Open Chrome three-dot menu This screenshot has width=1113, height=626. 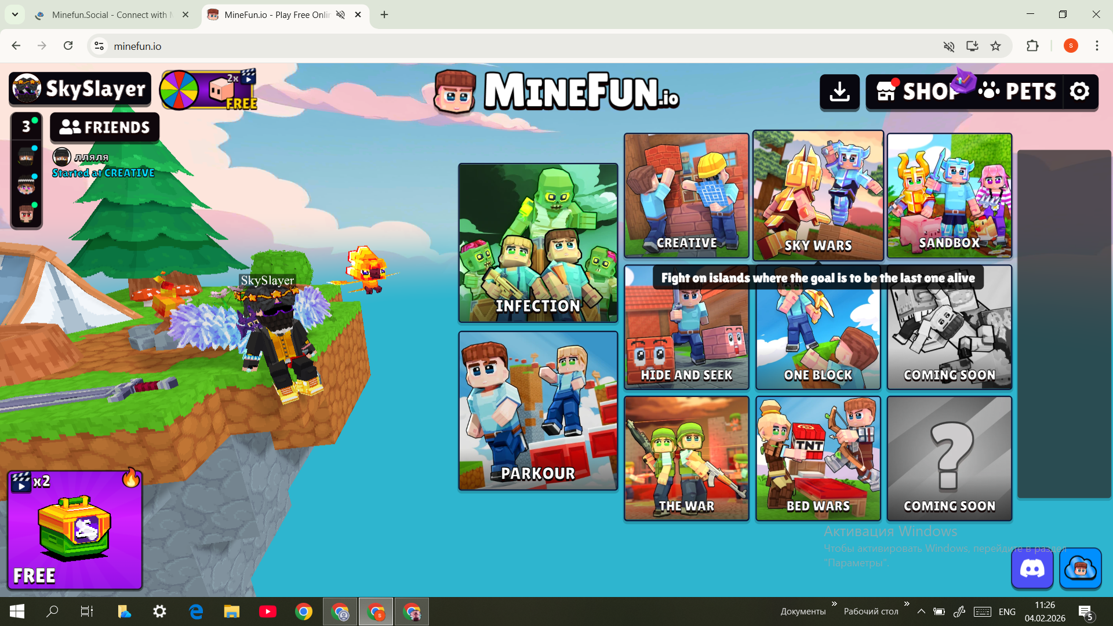point(1097,46)
